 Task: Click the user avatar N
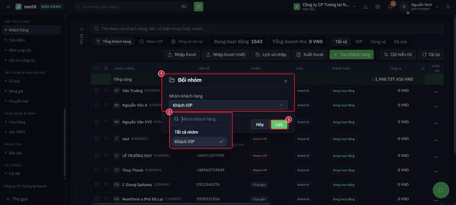click(x=404, y=7)
